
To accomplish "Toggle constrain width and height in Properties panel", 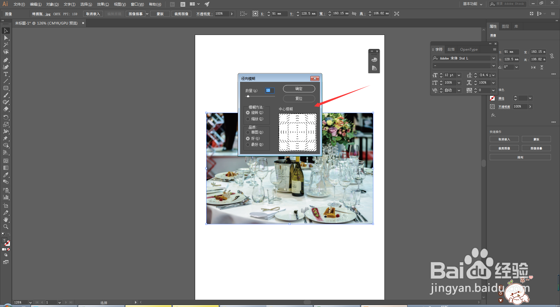I will (x=552, y=56).
